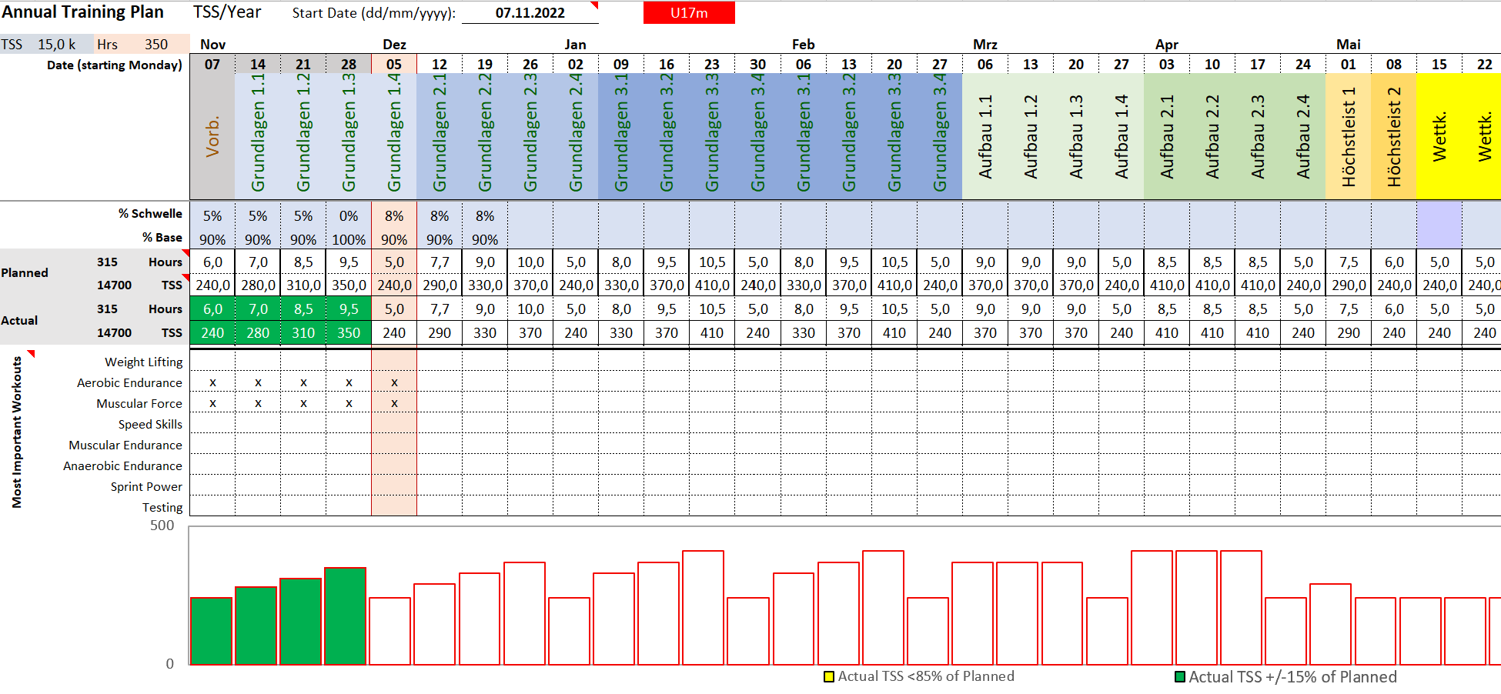Click the Muscular Force x for Dez 05

(x=394, y=403)
